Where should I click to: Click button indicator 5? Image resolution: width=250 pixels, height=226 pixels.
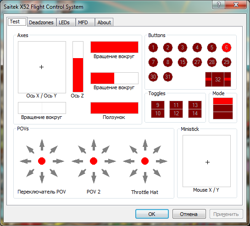(212, 48)
